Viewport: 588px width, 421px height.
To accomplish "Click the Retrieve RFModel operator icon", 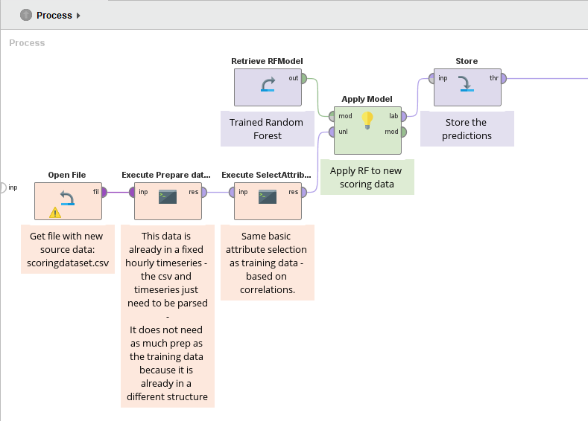I will tap(268, 86).
